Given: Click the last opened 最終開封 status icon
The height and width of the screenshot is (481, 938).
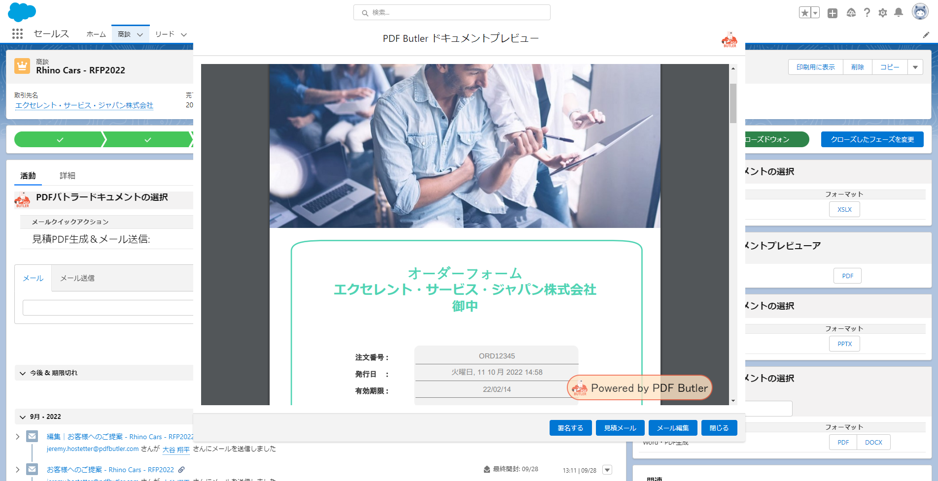Looking at the screenshot, I should [x=487, y=469].
